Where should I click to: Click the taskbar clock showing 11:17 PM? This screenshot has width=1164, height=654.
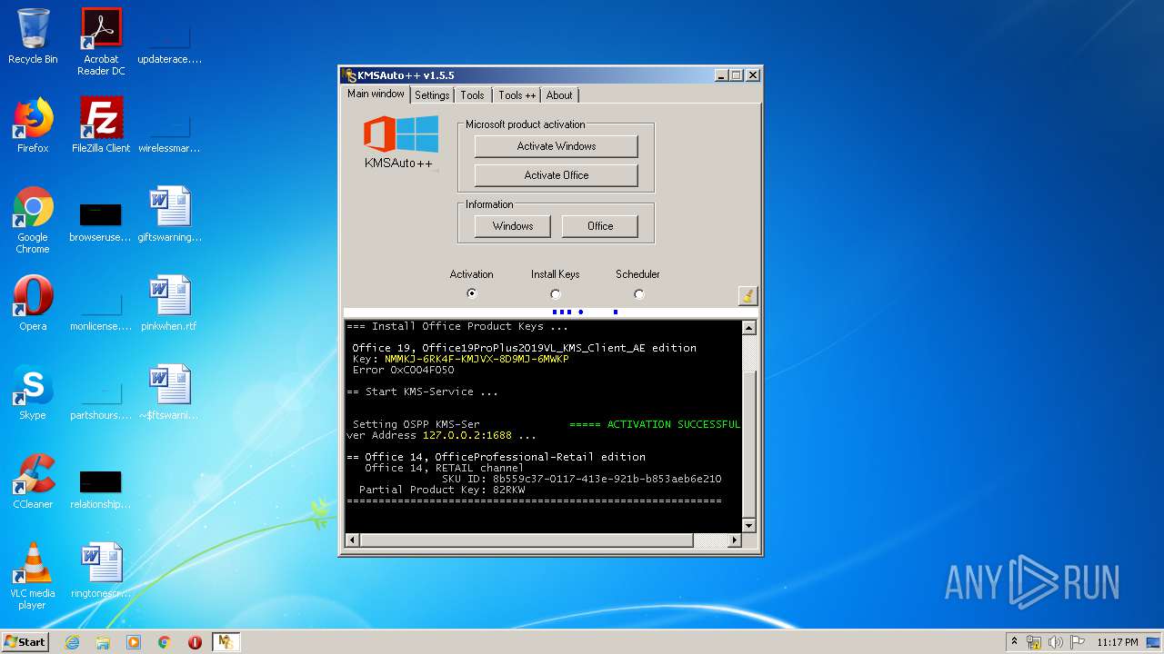click(x=1117, y=642)
